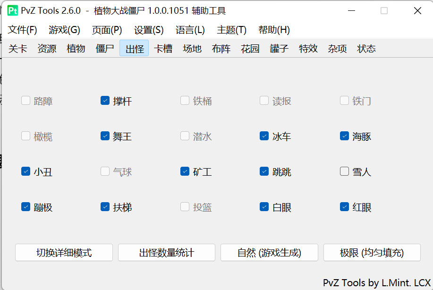Switch to the 场地 tab

[192, 49]
